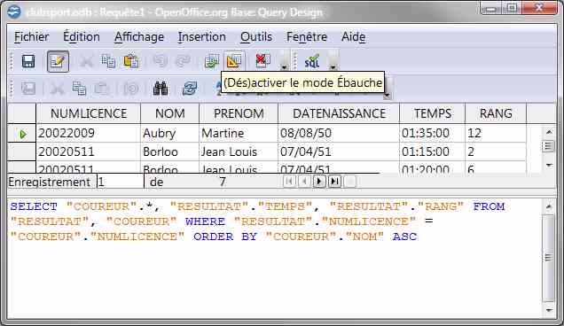Toggle Design View (mode Ébauche) triangle icon
This screenshot has width=564, height=326.
coord(234,61)
